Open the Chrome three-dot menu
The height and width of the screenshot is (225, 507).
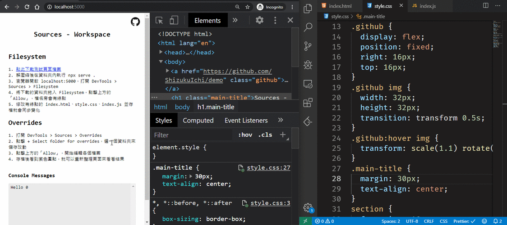(293, 7)
